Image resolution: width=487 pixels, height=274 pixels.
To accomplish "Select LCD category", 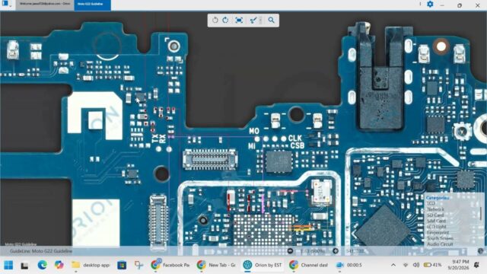I will [431, 203].
